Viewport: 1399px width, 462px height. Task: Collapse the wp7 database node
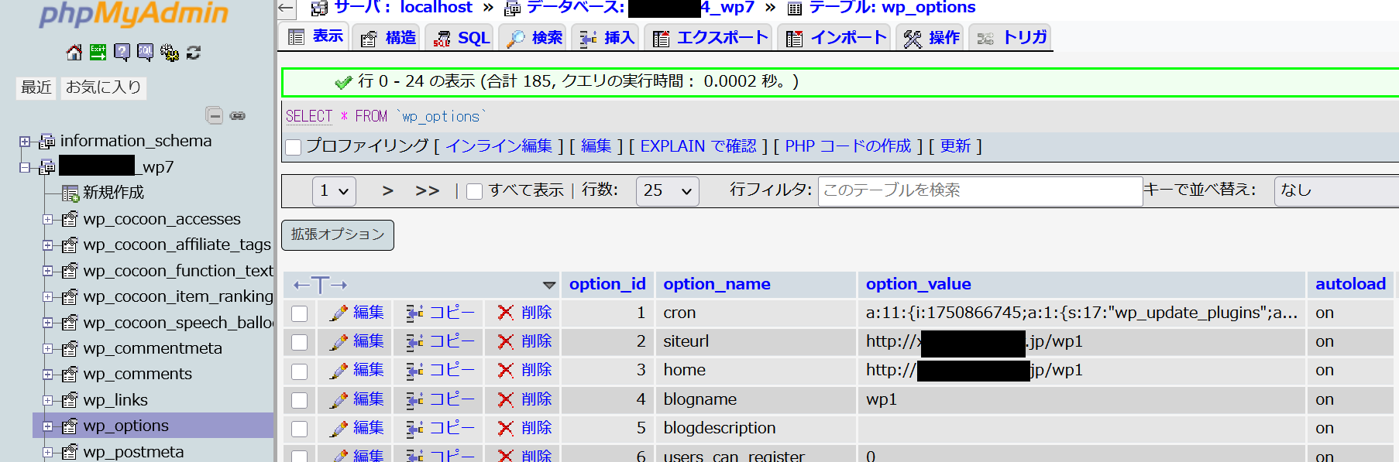tap(25, 167)
